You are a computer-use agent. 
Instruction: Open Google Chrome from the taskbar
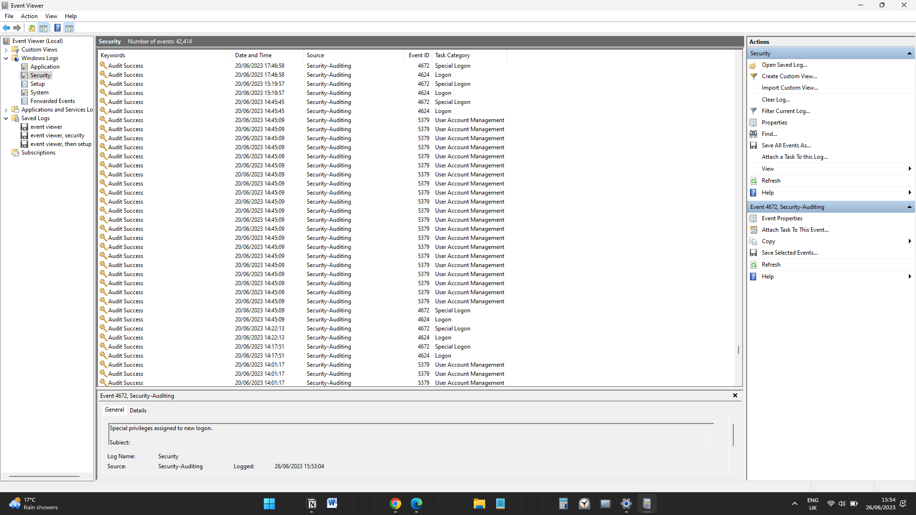(395, 504)
